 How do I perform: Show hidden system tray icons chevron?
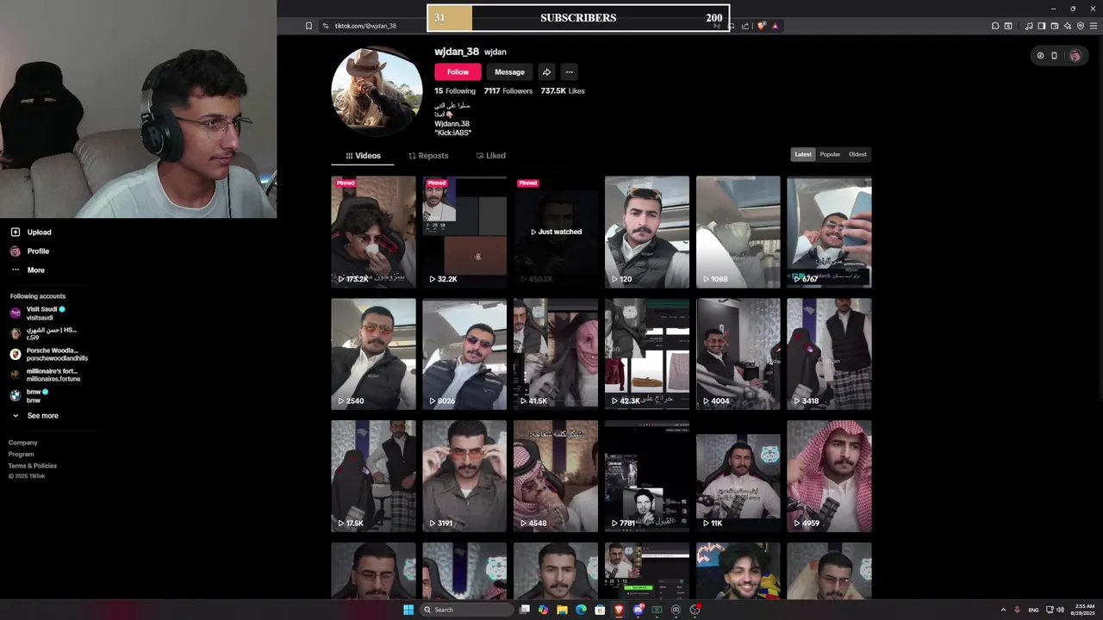[1003, 610]
